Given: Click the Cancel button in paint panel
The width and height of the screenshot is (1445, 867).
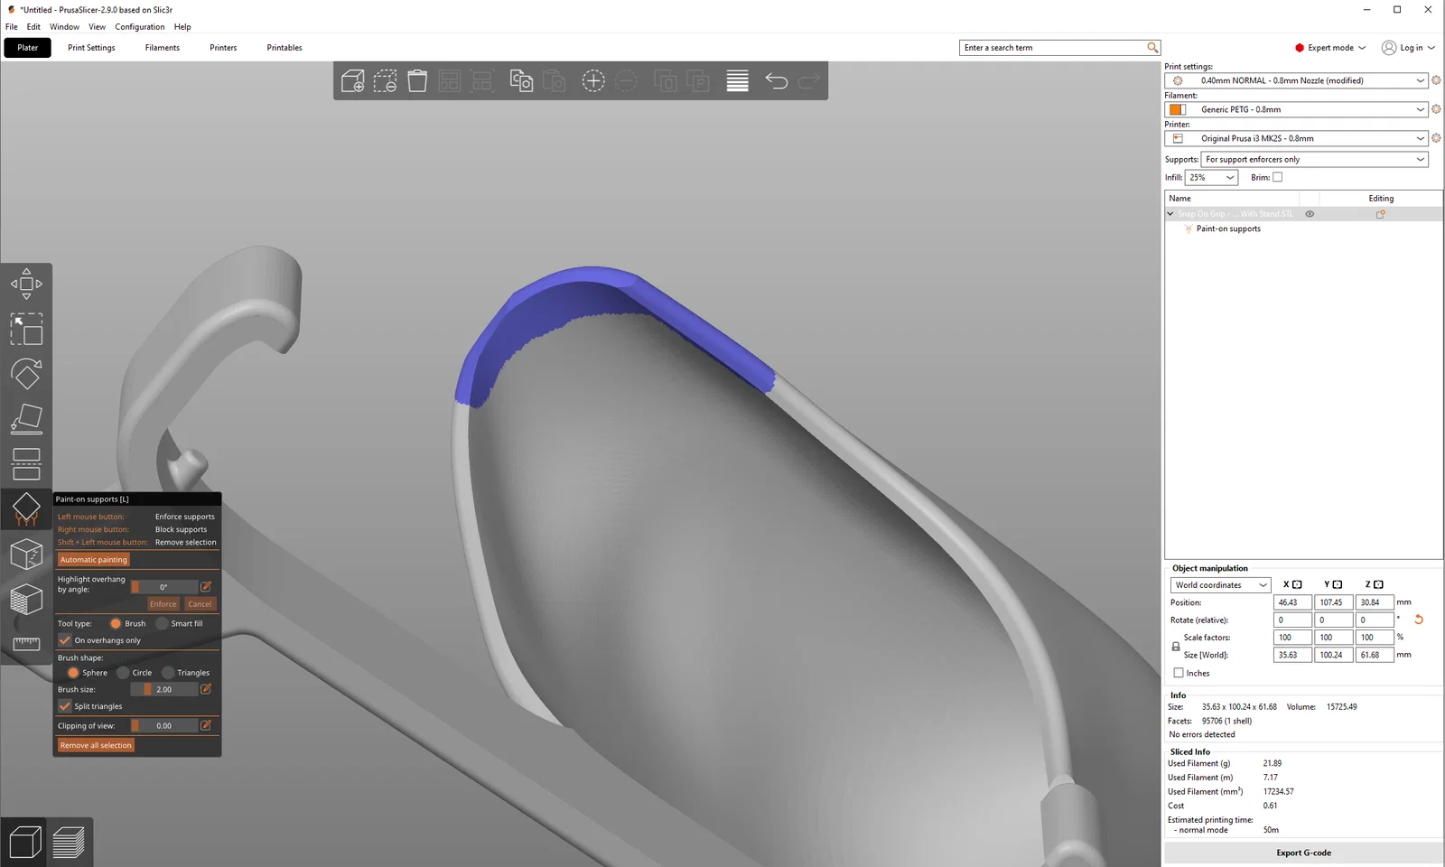Looking at the screenshot, I should 200,604.
